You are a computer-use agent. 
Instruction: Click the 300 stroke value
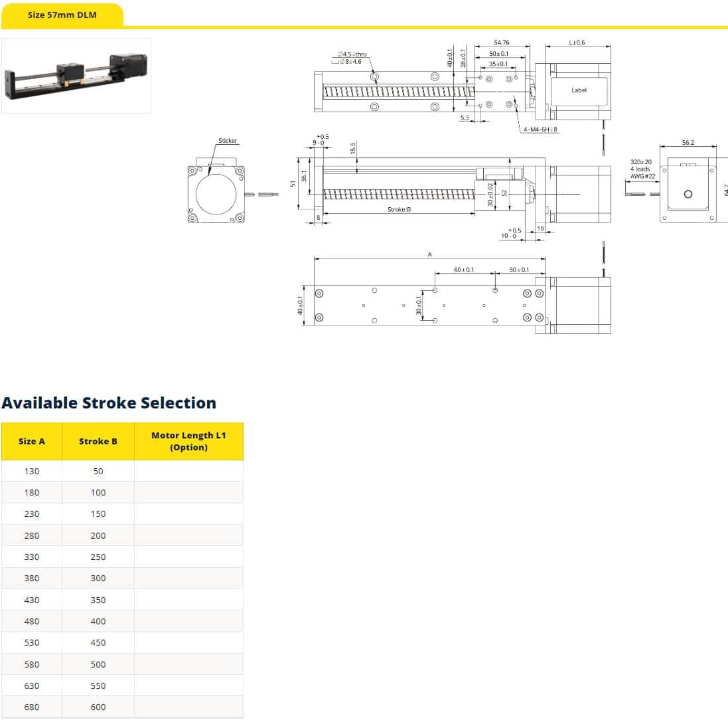(x=98, y=578)
